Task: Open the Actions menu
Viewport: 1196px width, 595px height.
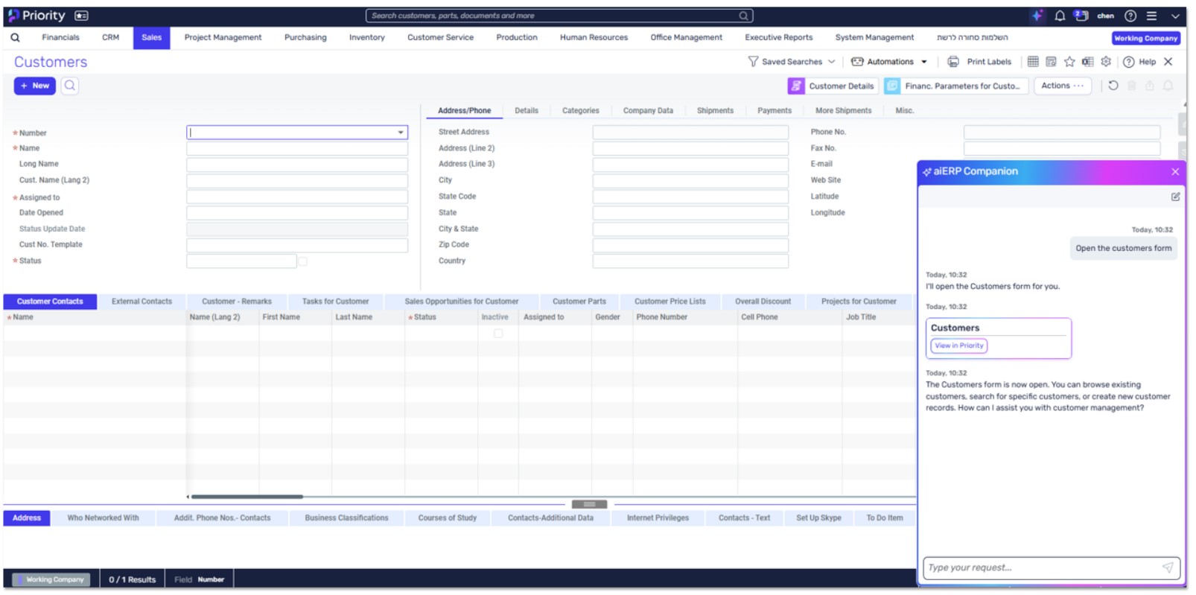Action: pos(1063,86)
